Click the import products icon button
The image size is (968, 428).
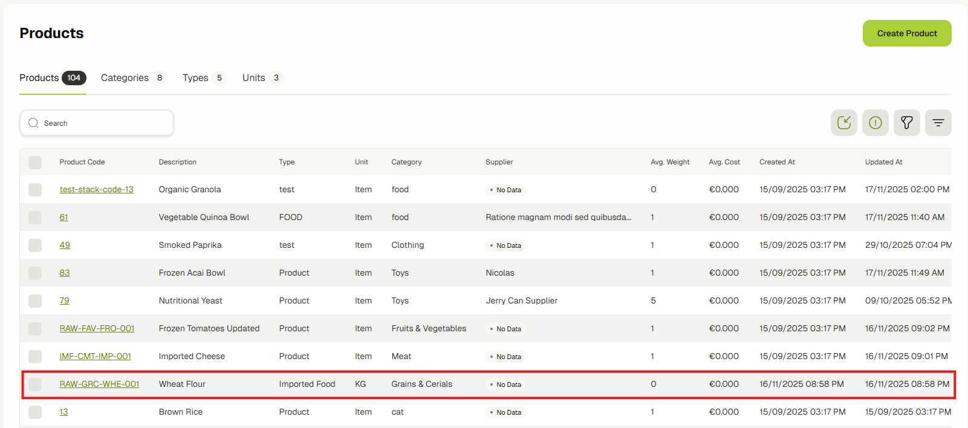click(x=843, y=123)
